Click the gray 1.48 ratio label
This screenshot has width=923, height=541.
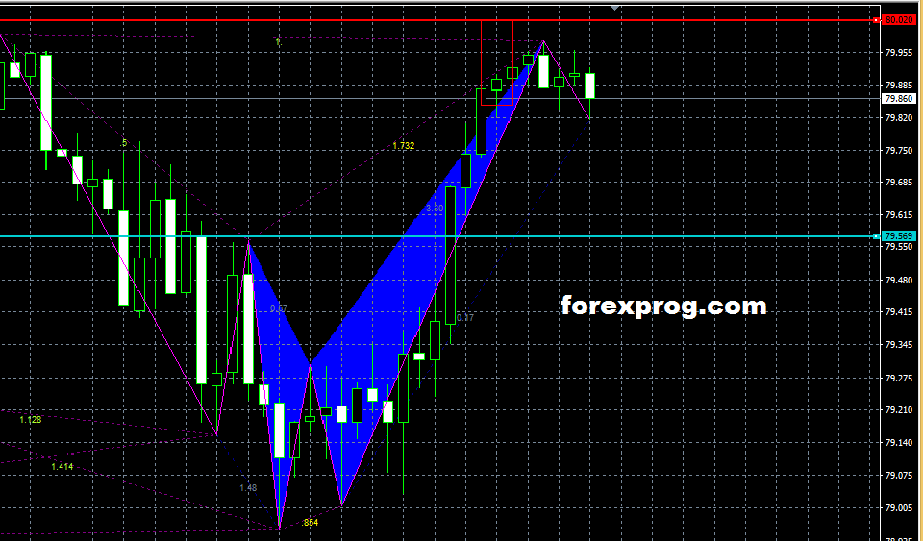[x=248, y=488]
